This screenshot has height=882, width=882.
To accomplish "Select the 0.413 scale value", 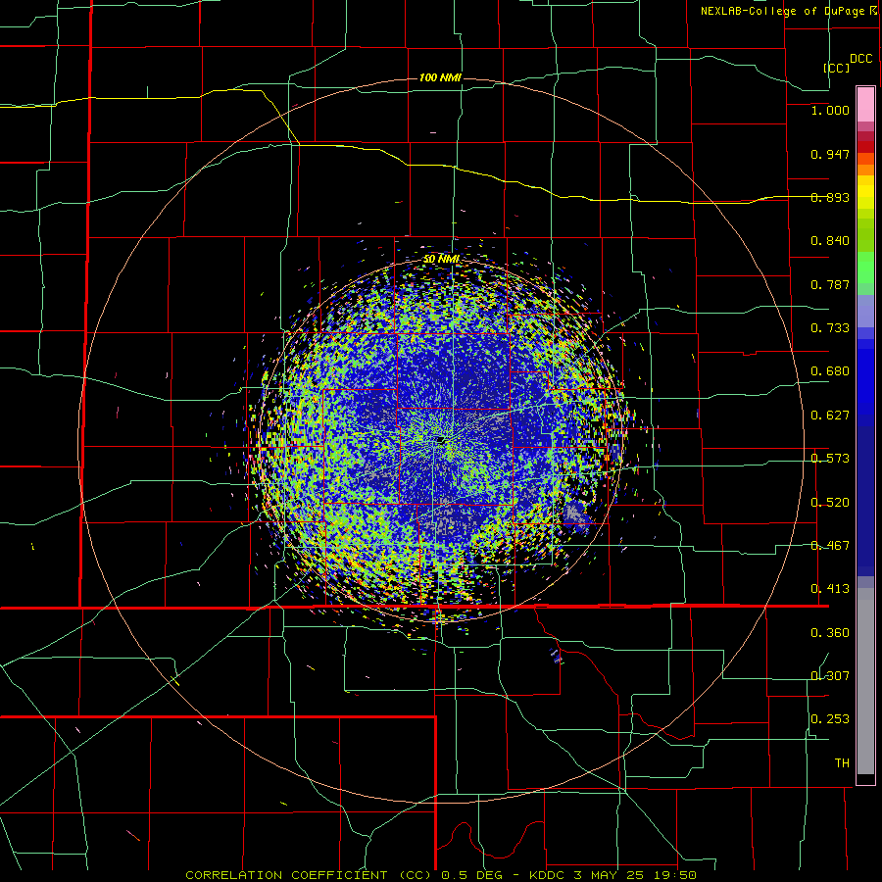I will pos(830,589).
